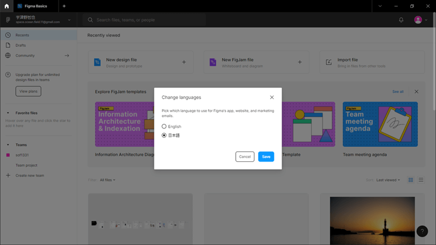Click Save in language dialog

pos(266,157)
